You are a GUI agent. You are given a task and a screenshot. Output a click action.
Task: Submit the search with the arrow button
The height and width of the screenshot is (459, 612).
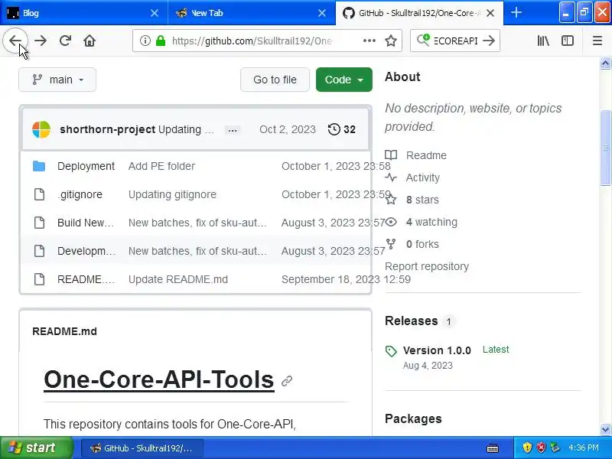[489, 41]
